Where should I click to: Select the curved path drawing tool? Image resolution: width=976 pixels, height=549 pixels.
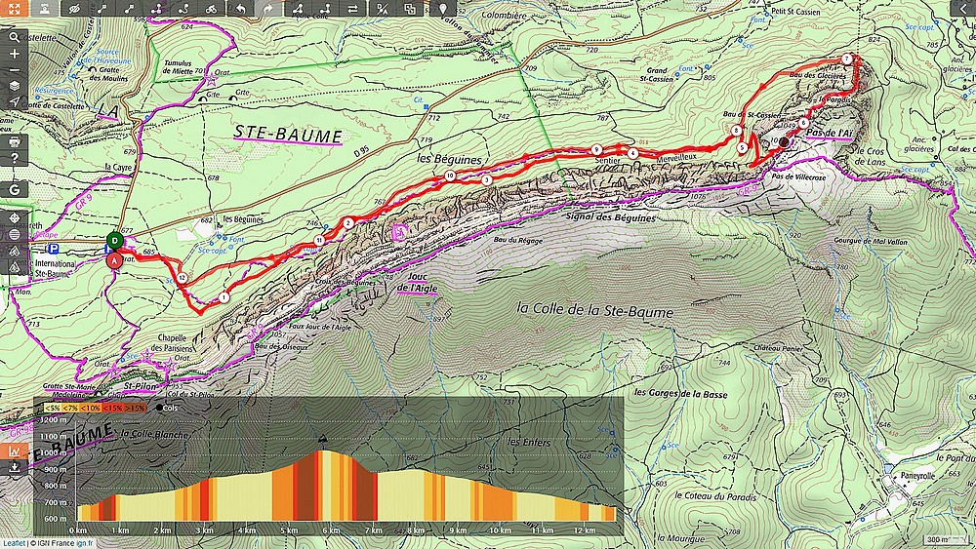click(x=183, y=8)
